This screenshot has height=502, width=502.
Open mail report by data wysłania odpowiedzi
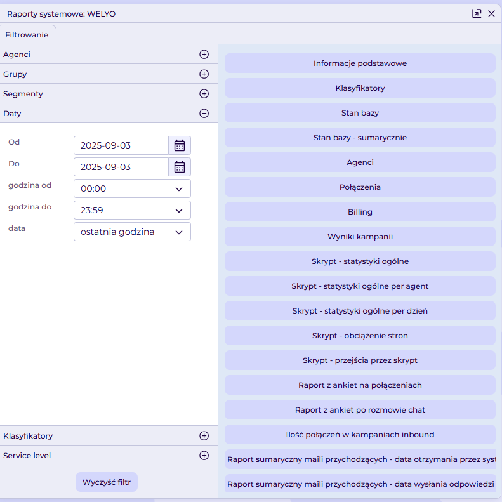coord(360,484)
